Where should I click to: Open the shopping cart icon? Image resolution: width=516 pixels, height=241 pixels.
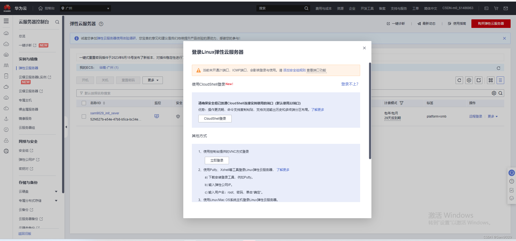[x=496, y=8]
